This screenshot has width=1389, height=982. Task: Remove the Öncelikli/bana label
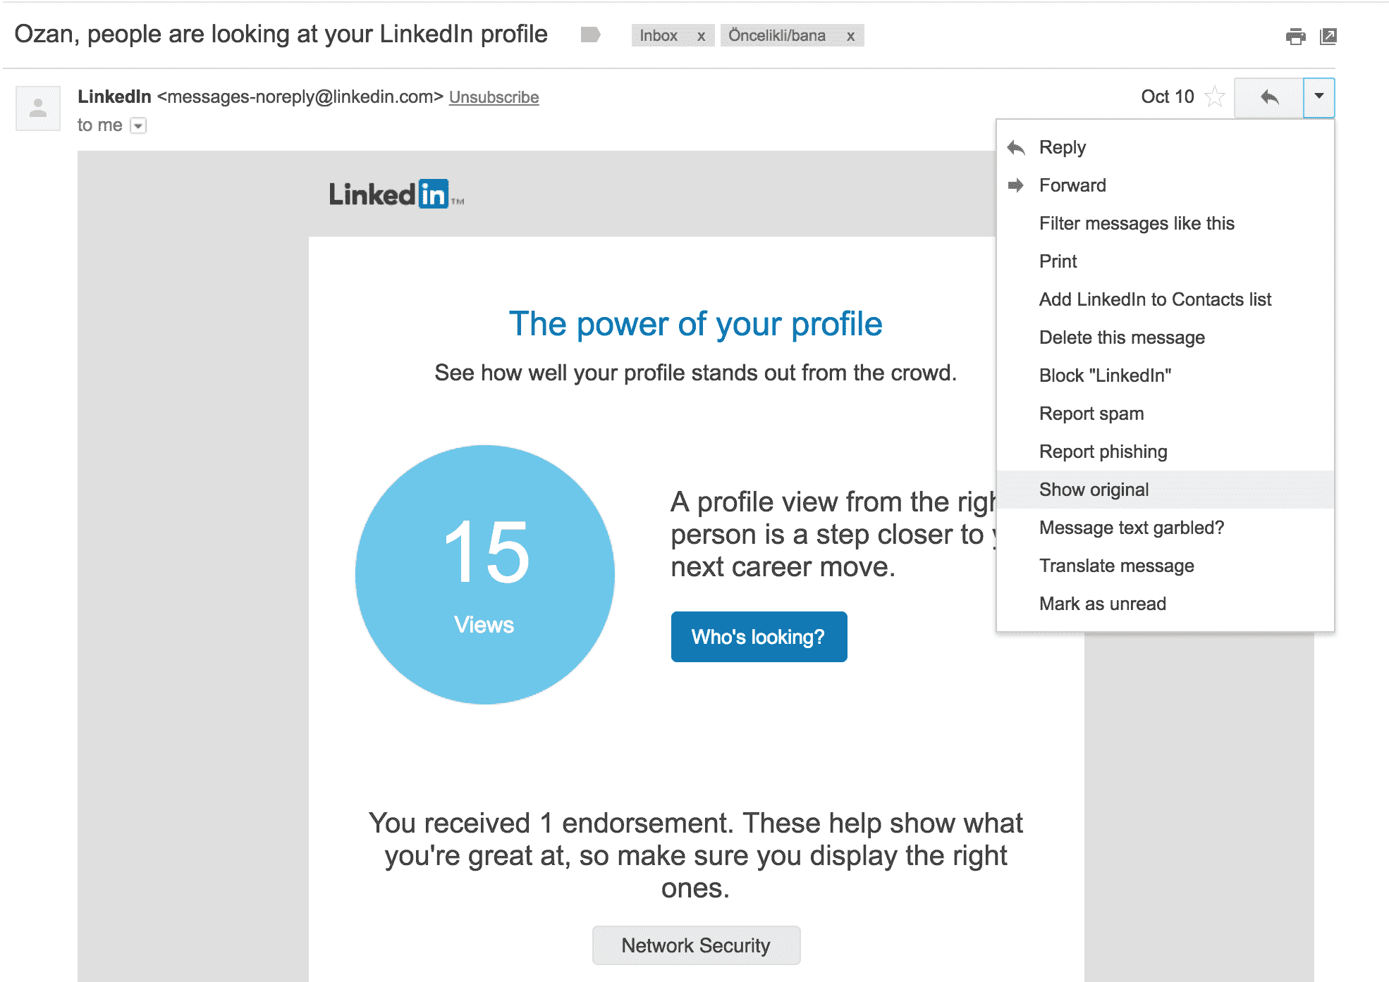pos(851,36)
